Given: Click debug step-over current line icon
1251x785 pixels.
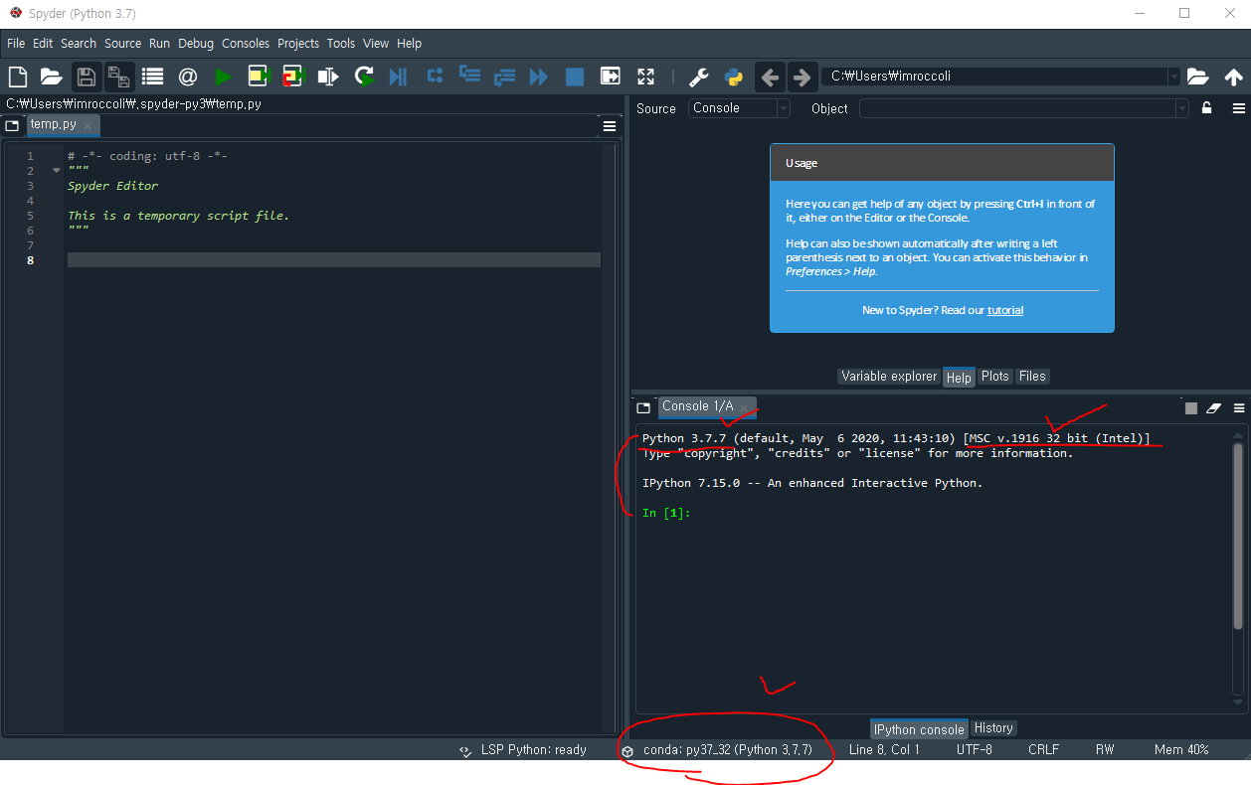Looking at the screenshot, I should 435,76.
